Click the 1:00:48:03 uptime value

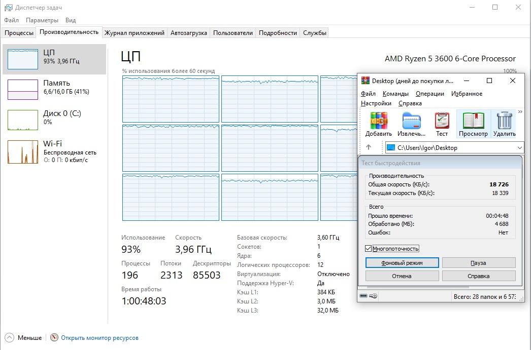click(144, 301)
